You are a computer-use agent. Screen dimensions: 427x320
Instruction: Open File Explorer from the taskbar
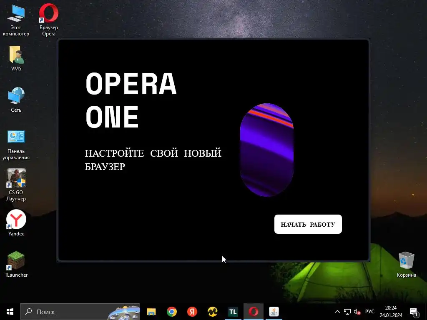[x=151, y=312]
